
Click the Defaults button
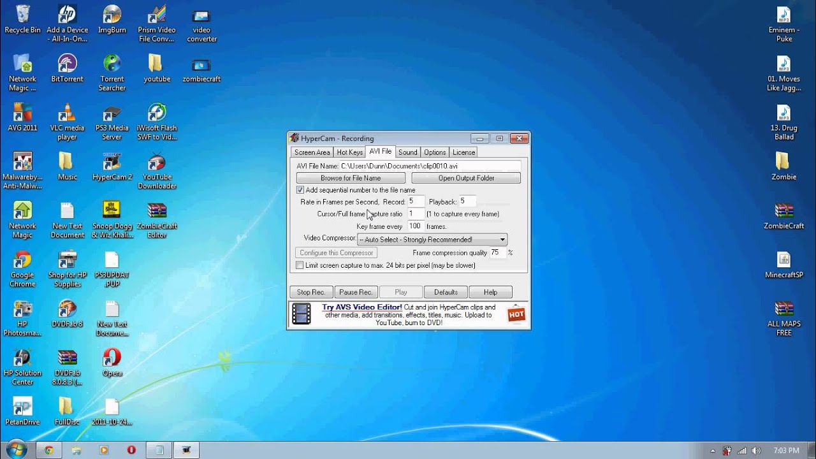coord(446,292)
